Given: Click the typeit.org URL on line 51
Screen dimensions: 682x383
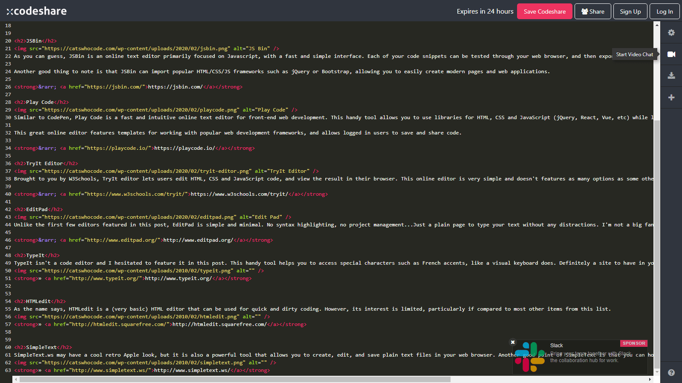Looking at the screenshot, I should pyautogui.click(x=179, y=278).
